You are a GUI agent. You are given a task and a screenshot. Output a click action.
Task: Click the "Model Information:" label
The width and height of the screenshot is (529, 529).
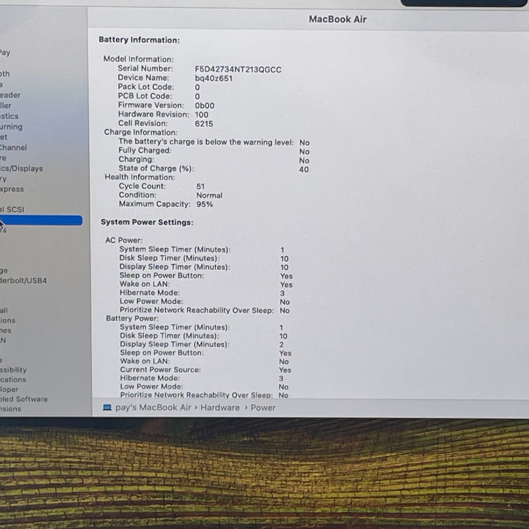[138, 59]
